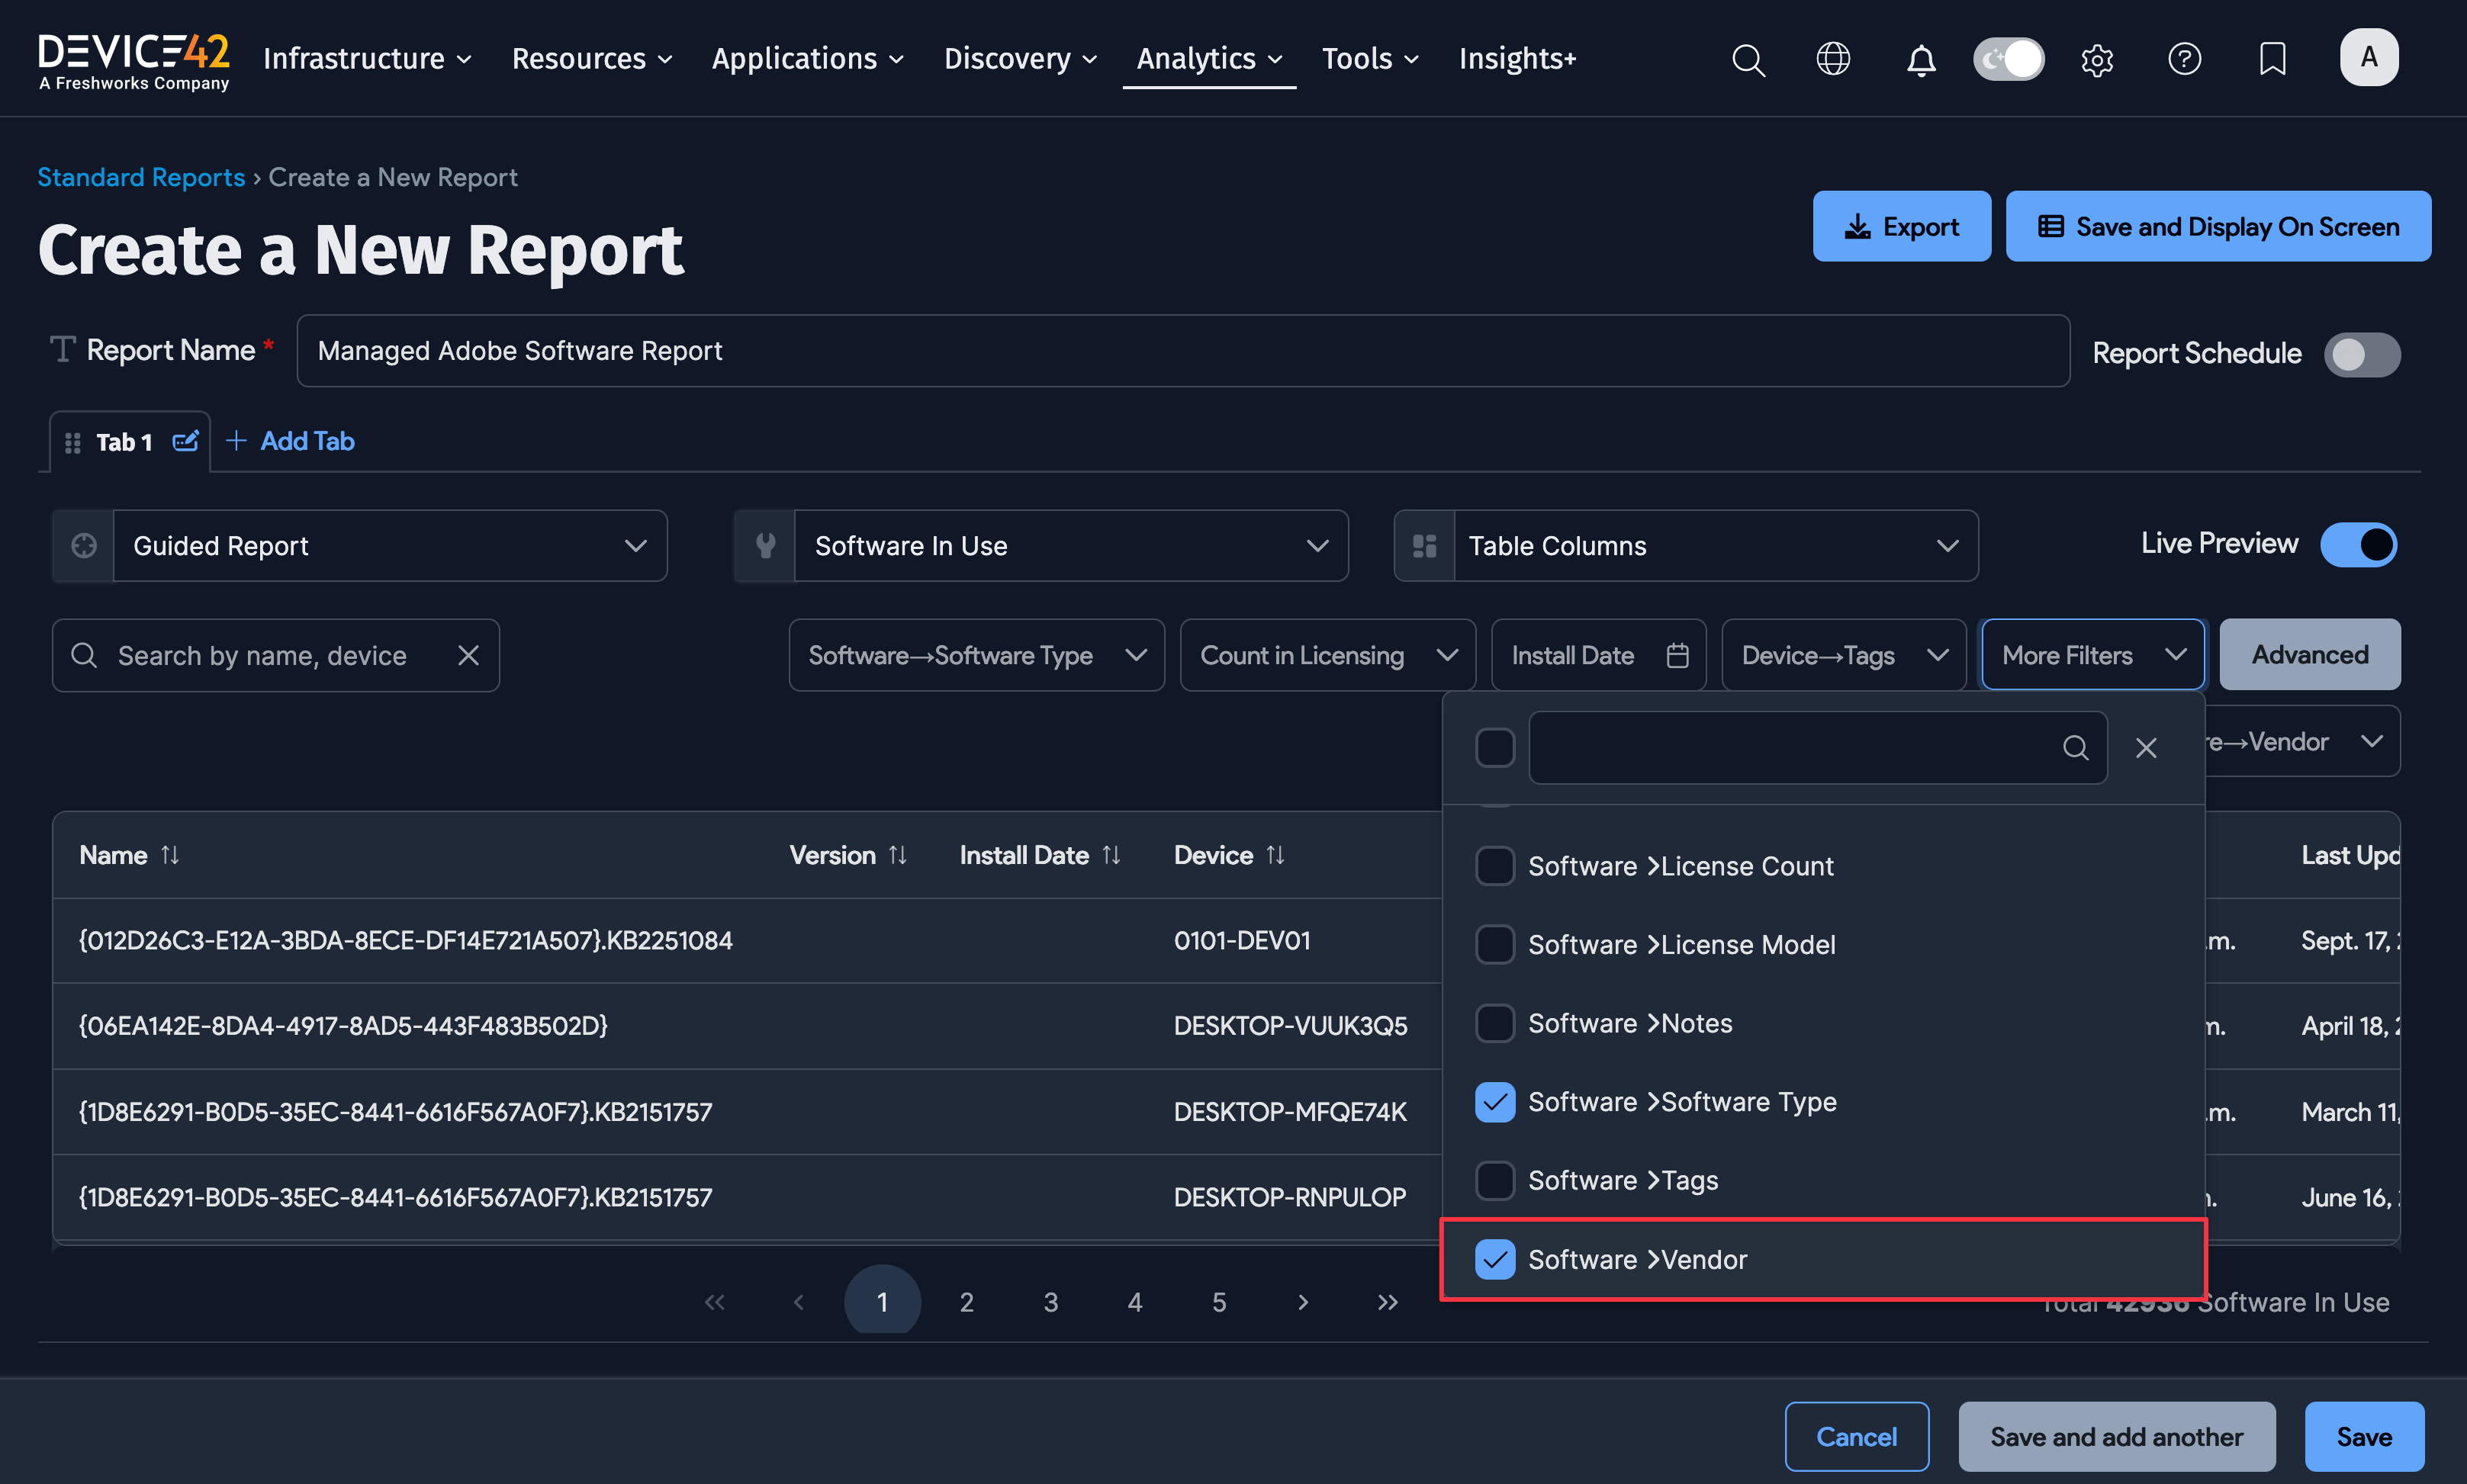This screenshot has height=1484, width=2467.
Task: Sort the table by the Name column
Action: 170,855
